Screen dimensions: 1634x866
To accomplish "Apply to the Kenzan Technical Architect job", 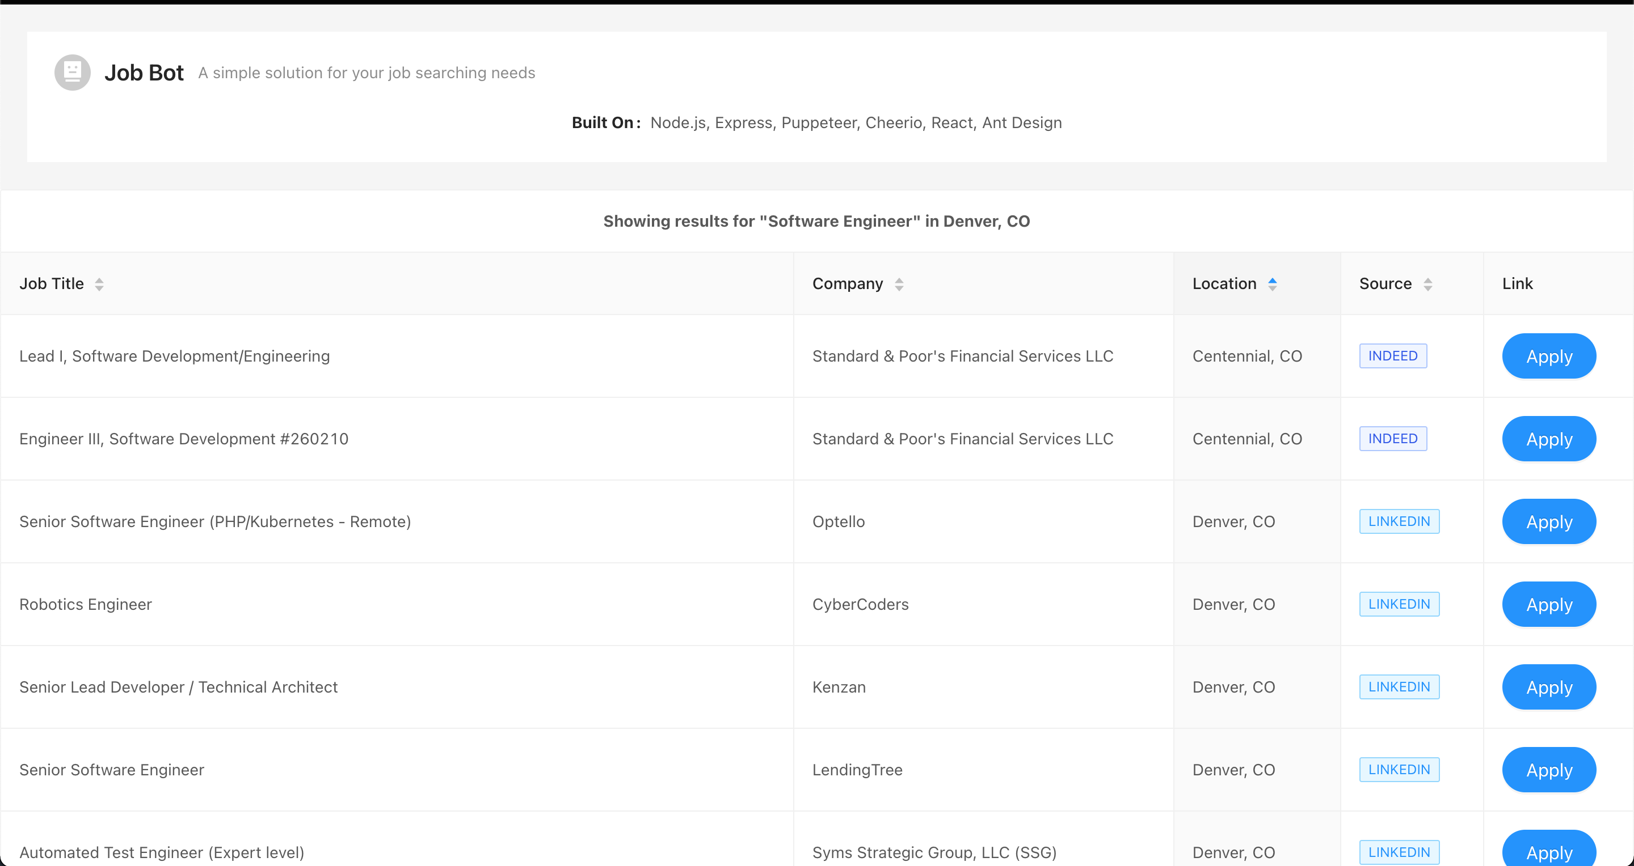I will pyautogui.click(x=1548, y=687).
